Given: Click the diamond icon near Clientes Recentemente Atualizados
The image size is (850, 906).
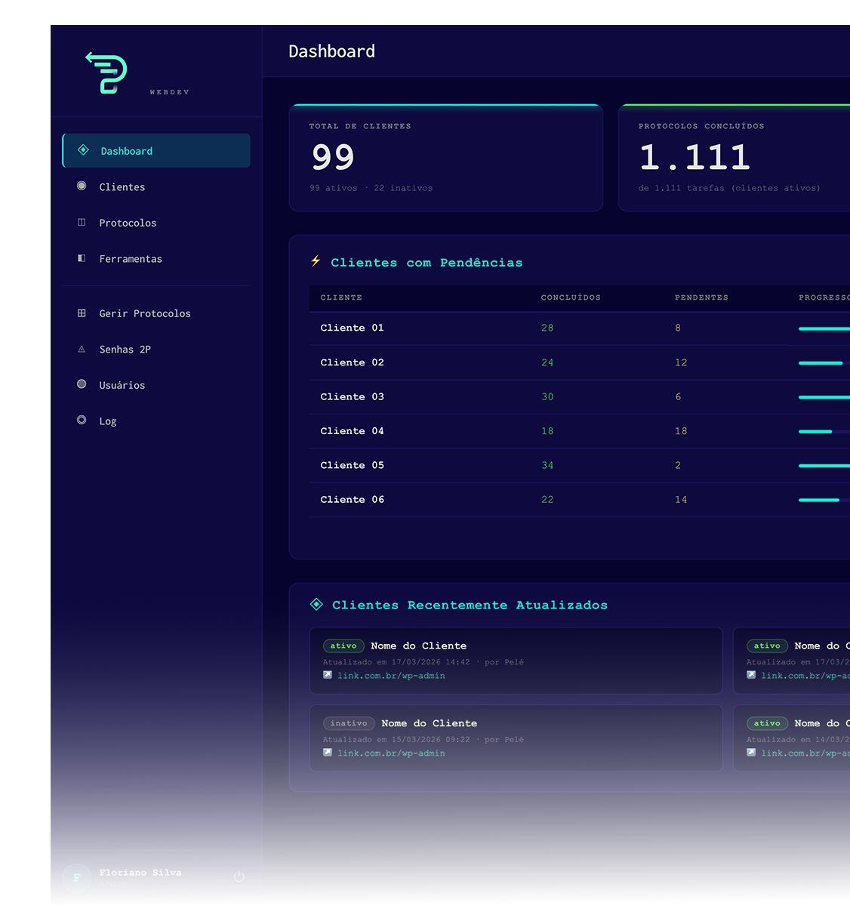Looking at the screenshot, I should [x=316, y=604].
